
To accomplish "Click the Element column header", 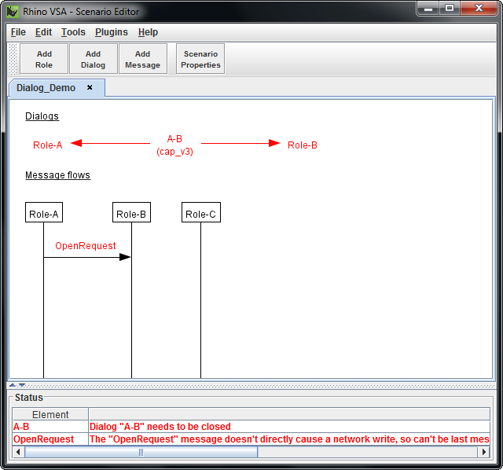I will pos(50,414).
